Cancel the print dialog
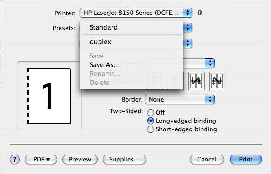271x174 pixels. click(207, 159)
